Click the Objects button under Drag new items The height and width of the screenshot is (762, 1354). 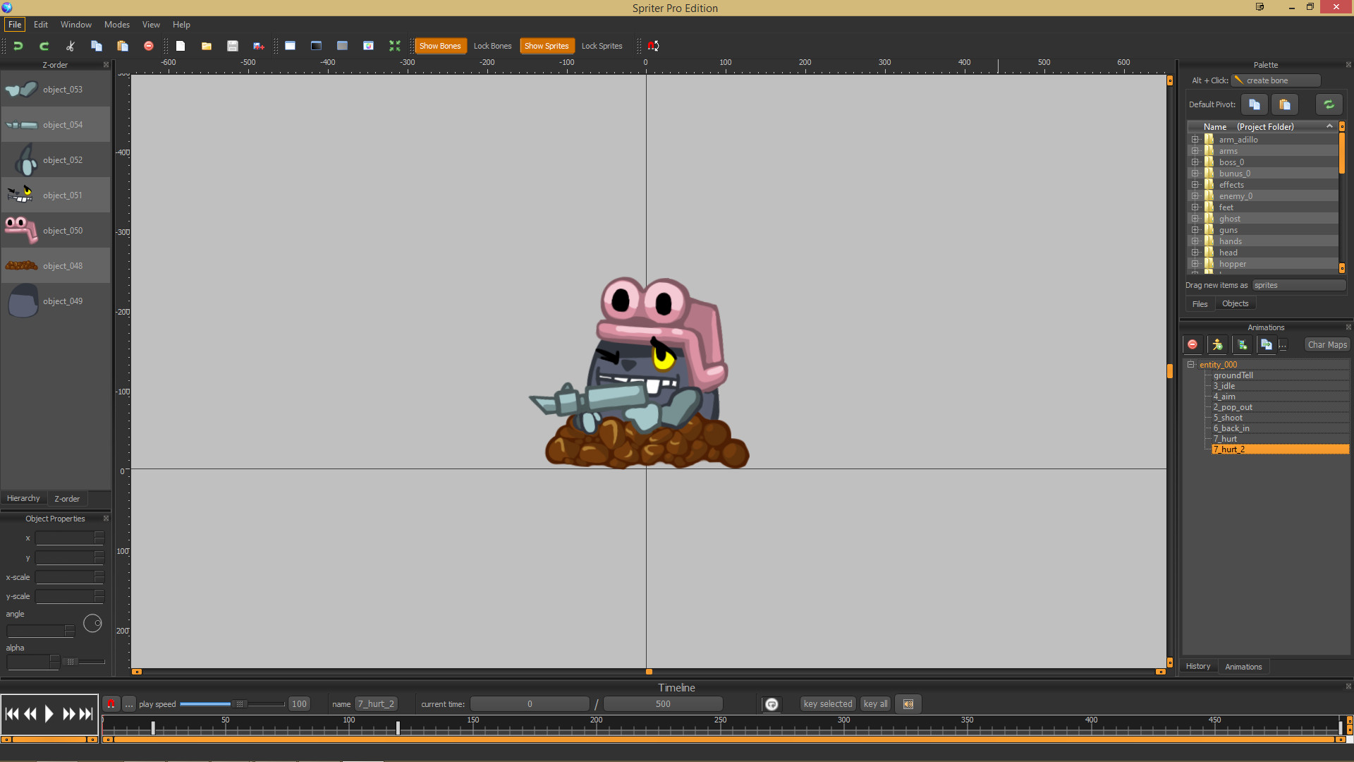[x=1235, y=303]
